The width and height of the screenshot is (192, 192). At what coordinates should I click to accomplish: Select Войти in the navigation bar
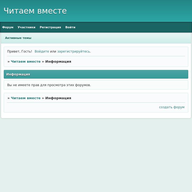click(x=70, y=27)
